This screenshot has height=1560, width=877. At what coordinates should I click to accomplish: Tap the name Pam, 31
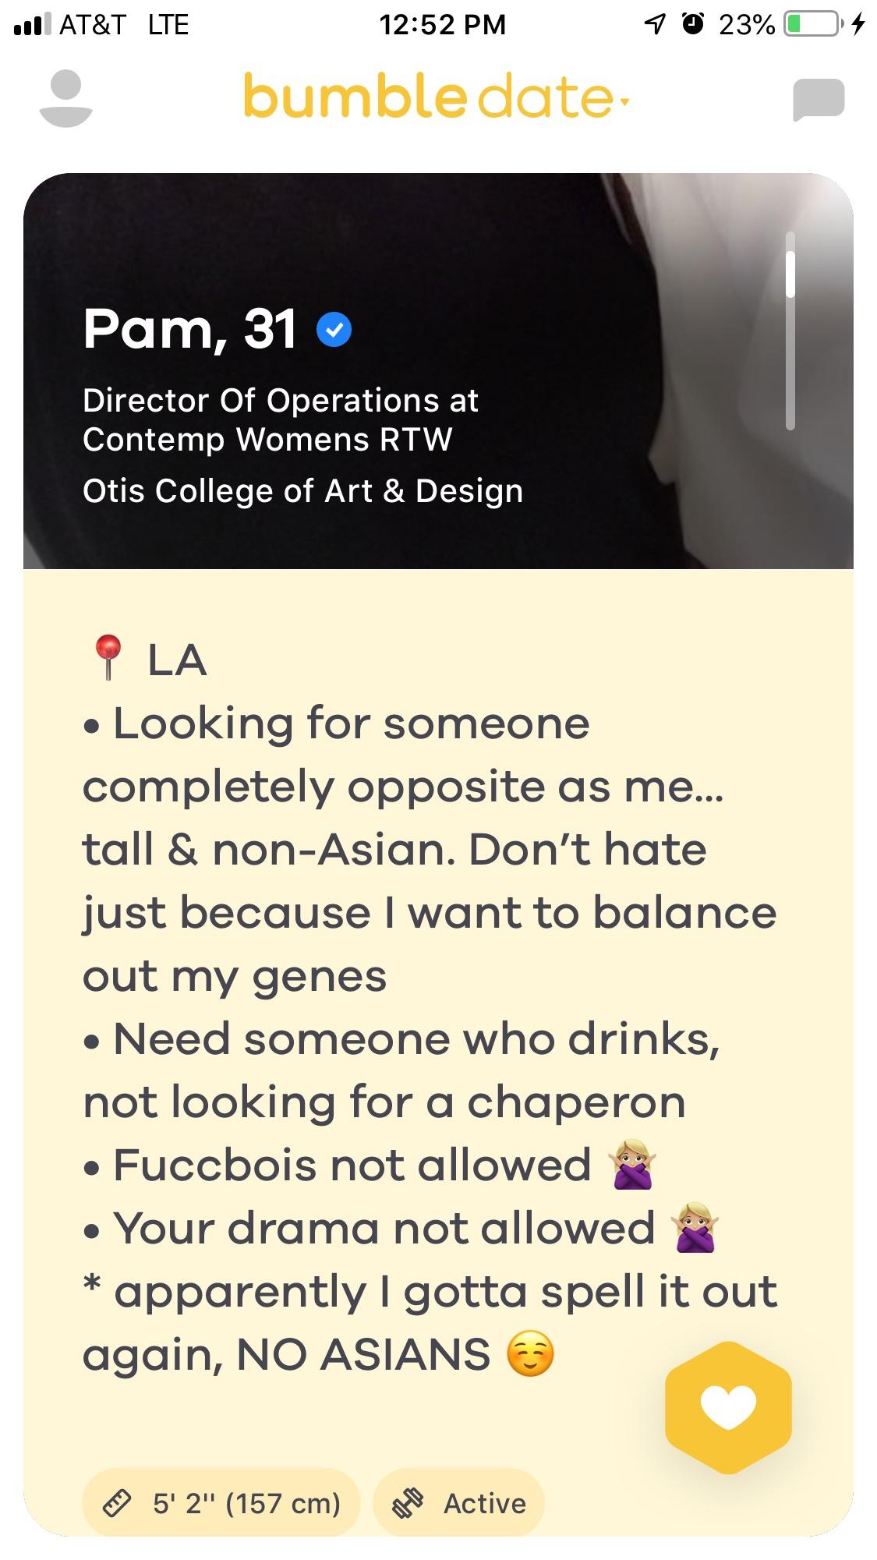tap(189, 329)
